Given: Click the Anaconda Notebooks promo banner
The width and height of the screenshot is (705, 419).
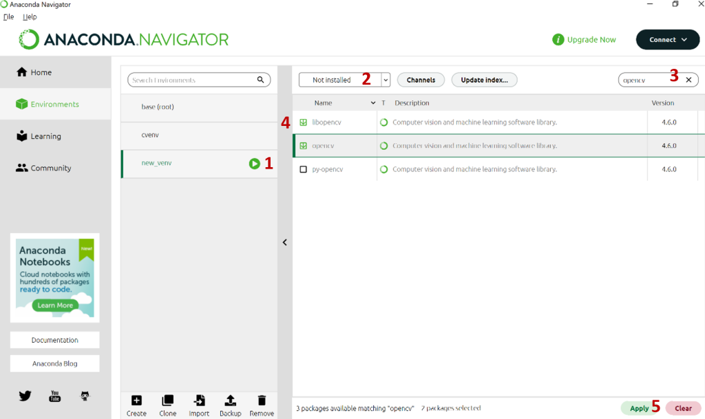Looking at the screenshot, I should point(55,278).
